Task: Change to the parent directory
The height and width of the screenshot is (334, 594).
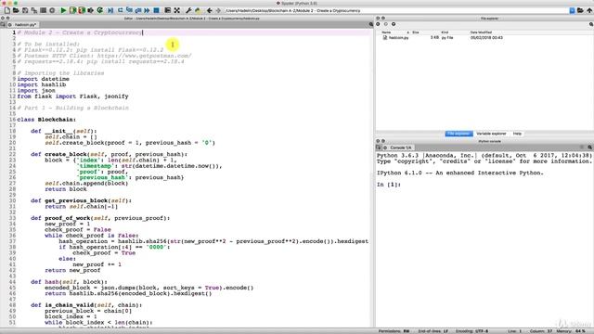Action: tap(589, 10)
